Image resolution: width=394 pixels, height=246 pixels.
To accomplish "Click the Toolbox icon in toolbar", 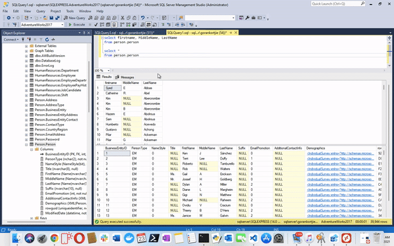I will [253, 18].
